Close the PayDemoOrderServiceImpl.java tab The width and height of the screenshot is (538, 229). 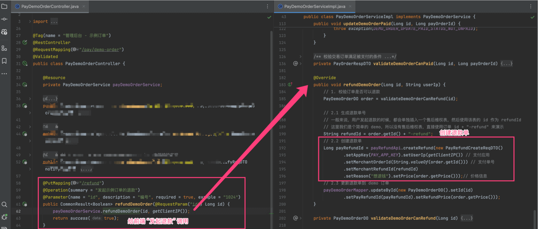(x=350, y=6)
